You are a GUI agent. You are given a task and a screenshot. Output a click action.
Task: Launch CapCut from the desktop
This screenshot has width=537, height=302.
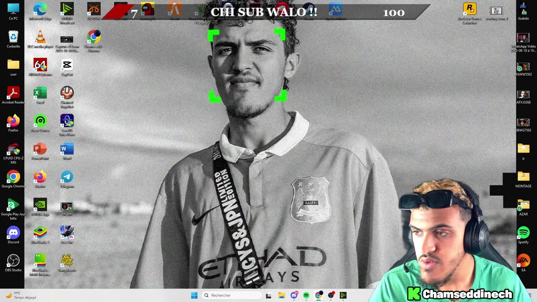click(67, 68)
